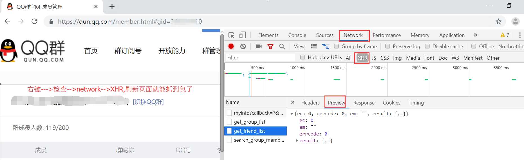Enable Group by frame checkbox
The height and width of the screenshot is (160, 524).
(x=336, y=46)
